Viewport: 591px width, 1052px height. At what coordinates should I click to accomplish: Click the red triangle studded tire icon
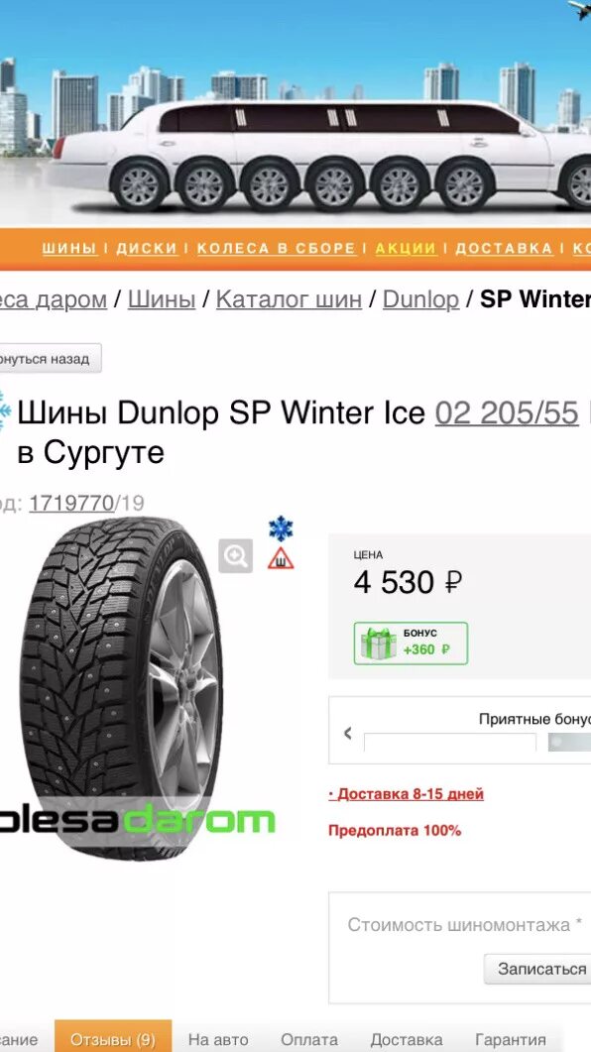[281, 558]
